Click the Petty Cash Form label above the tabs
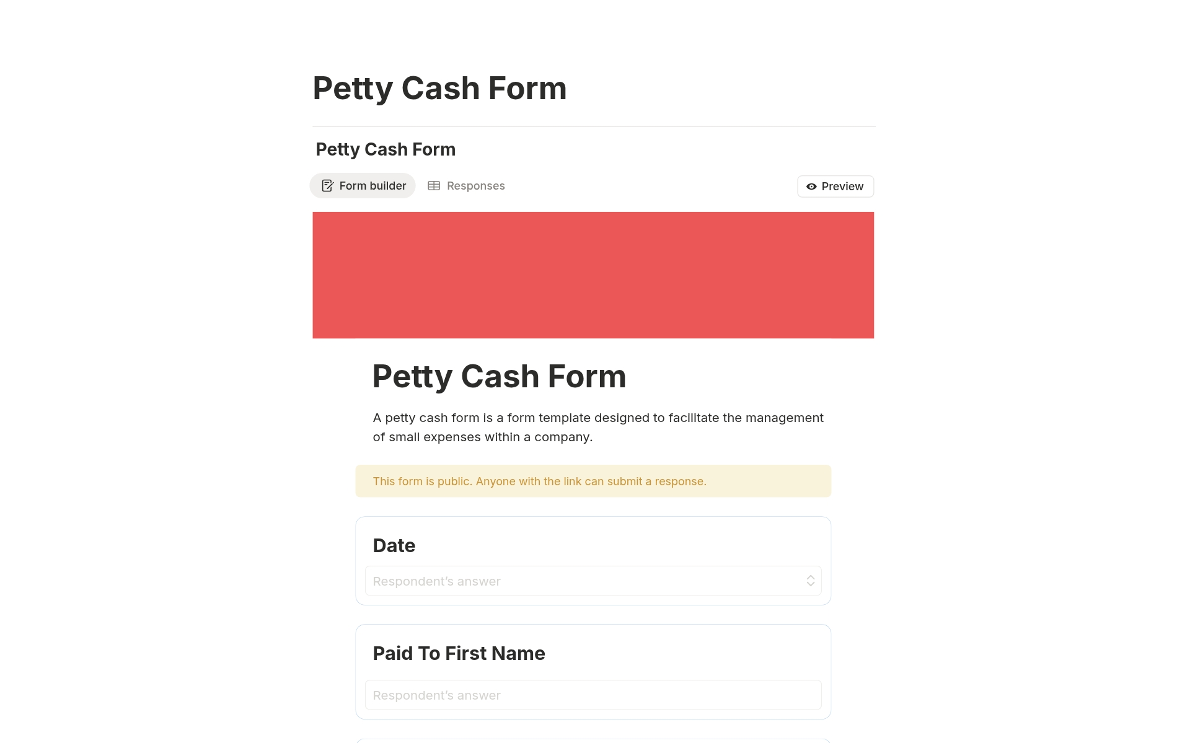 (385, 149)
